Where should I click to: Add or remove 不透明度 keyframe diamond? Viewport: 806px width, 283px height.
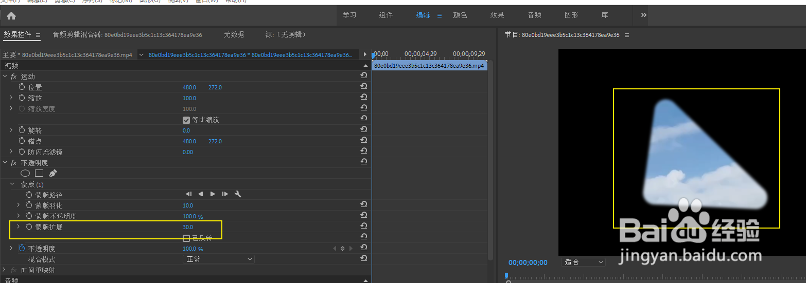(342, 249)
